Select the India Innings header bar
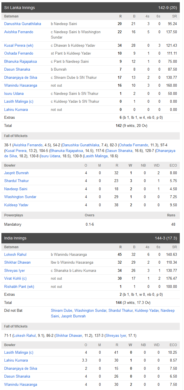The width and height of the screenshot is (184, 390). point(90,238)
